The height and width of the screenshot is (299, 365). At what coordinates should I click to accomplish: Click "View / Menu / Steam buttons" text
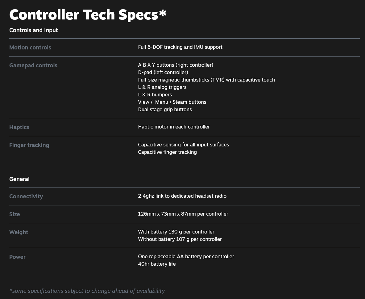tap(172, 102)
